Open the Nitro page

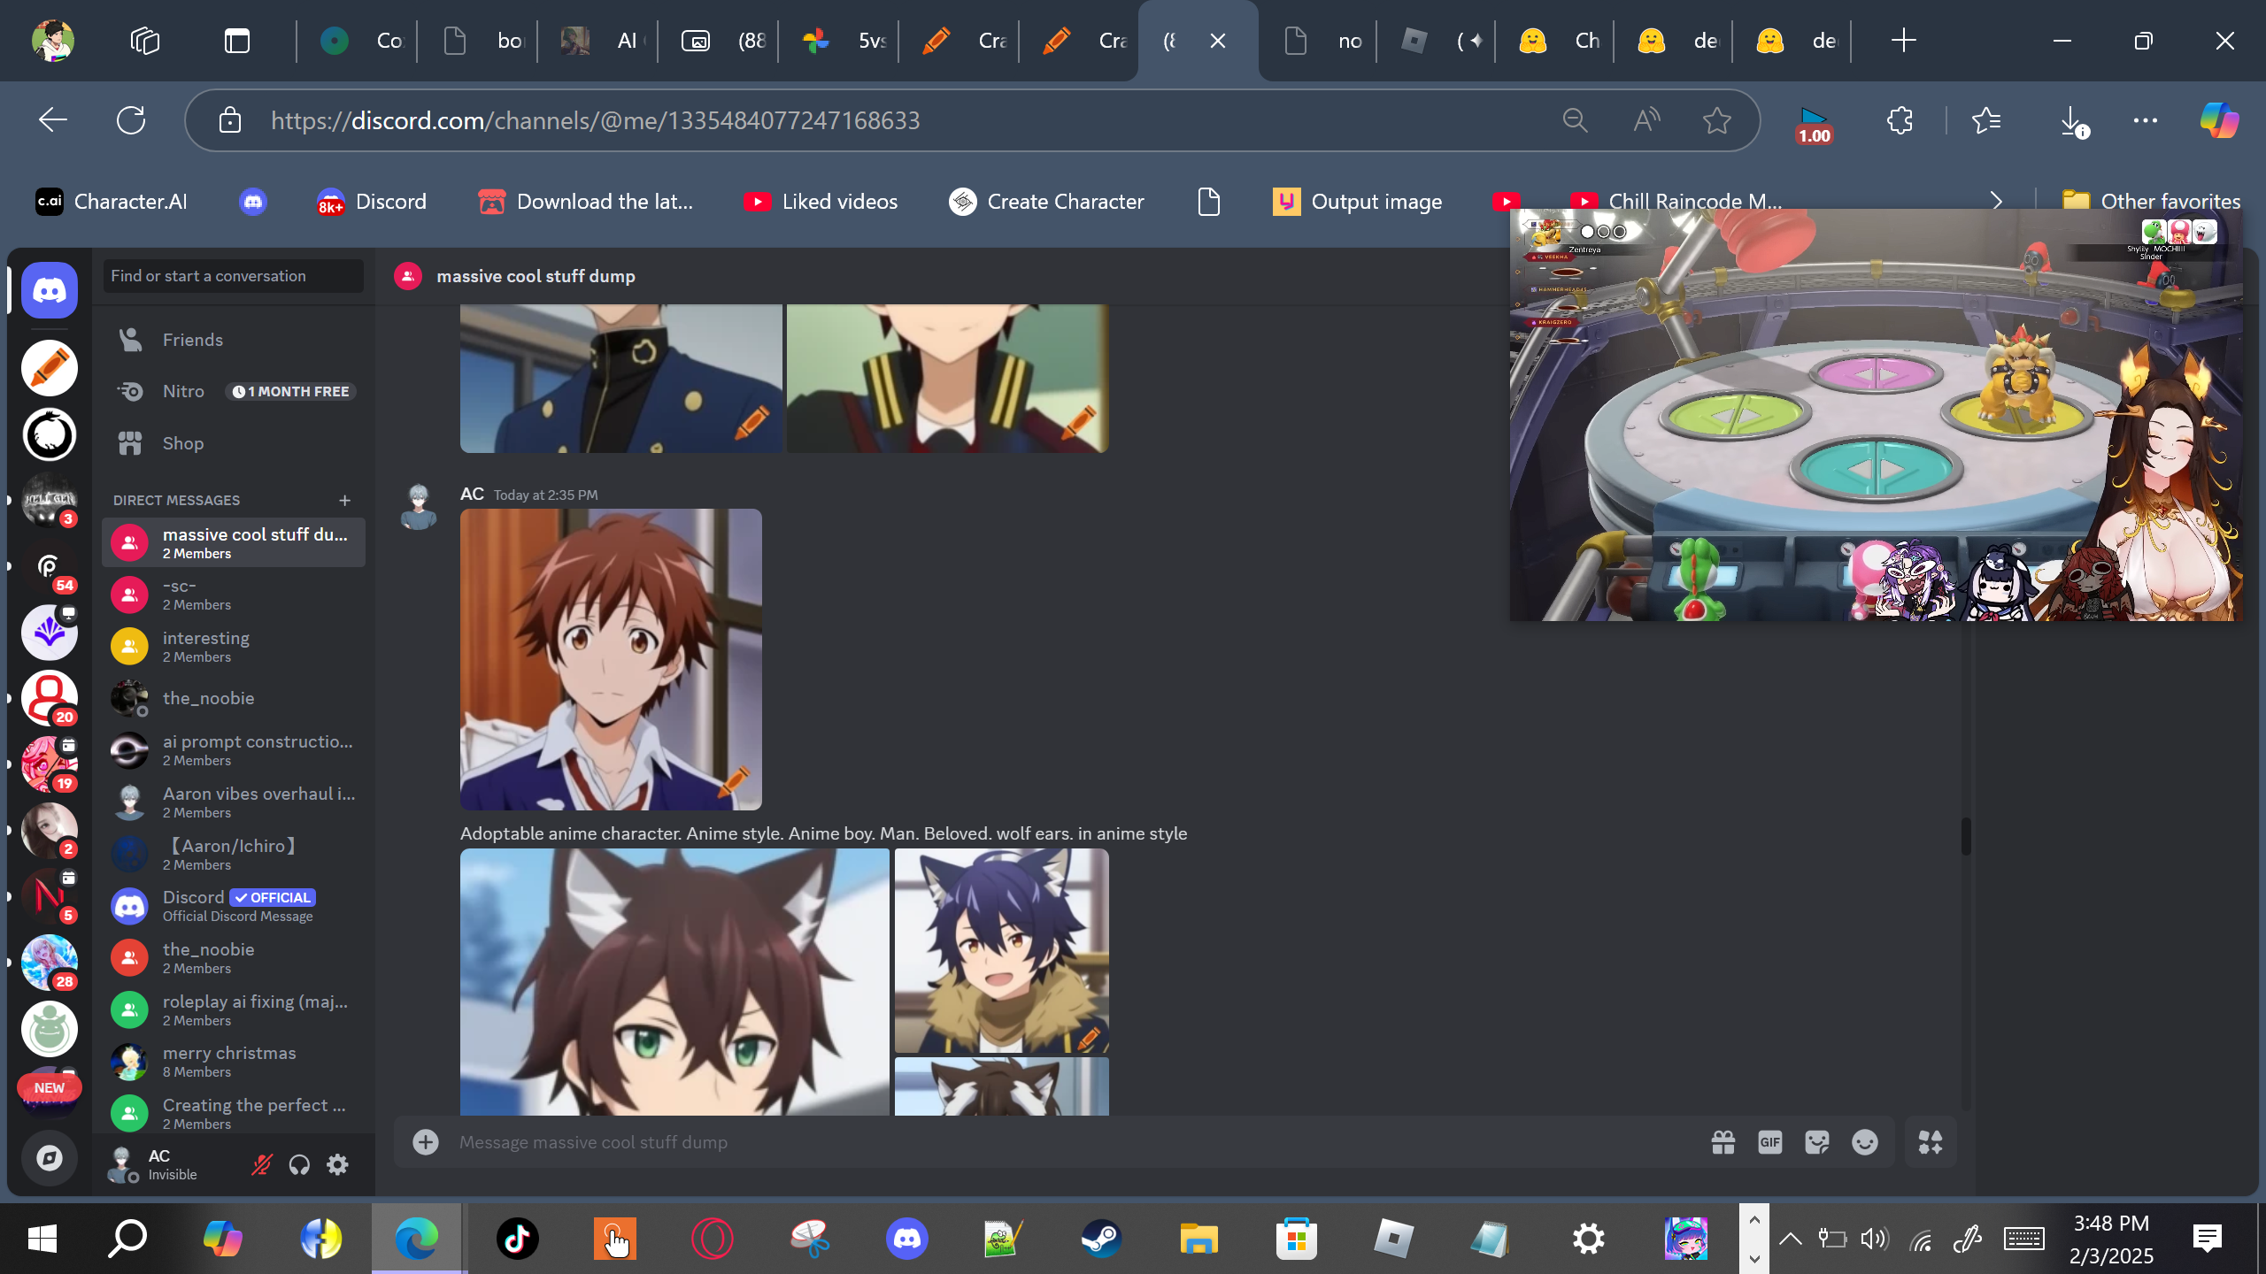[x=234, y=391]
